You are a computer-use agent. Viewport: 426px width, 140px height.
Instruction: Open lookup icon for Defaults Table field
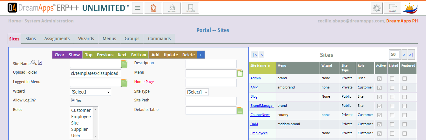point(240,111)
